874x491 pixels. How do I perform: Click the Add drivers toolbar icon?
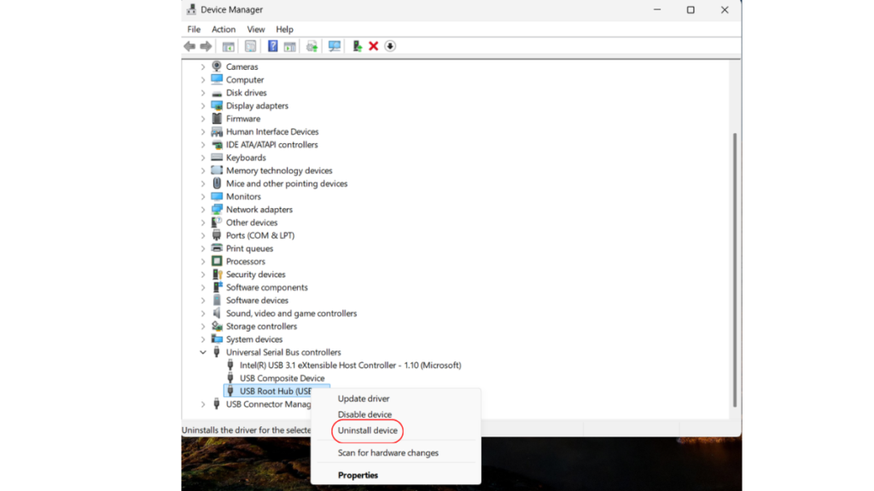357,46
